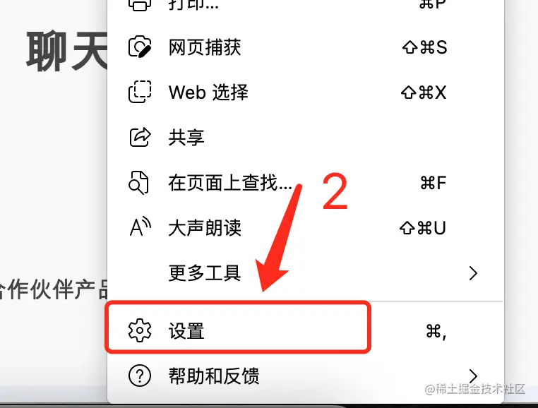Open the 共享 menu entry
Screen dimensions: 538x408
[306, 137]
